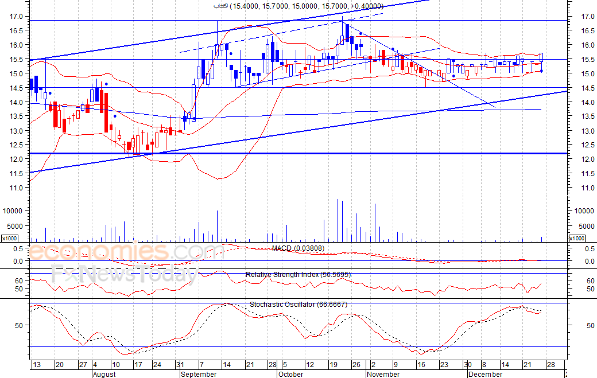Click the x1000 volume multiplier on right axis
The width and height of the screenshot is (597, 378).
pyautogui.click(x=576, y=239)
